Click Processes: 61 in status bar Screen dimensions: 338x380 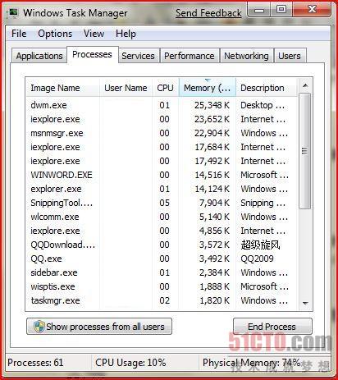tap(35, 363)
